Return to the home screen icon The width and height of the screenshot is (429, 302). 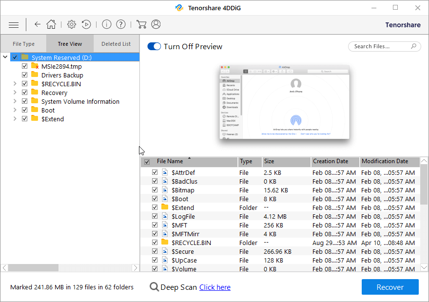pyautogui.click(x=51, y=24)
